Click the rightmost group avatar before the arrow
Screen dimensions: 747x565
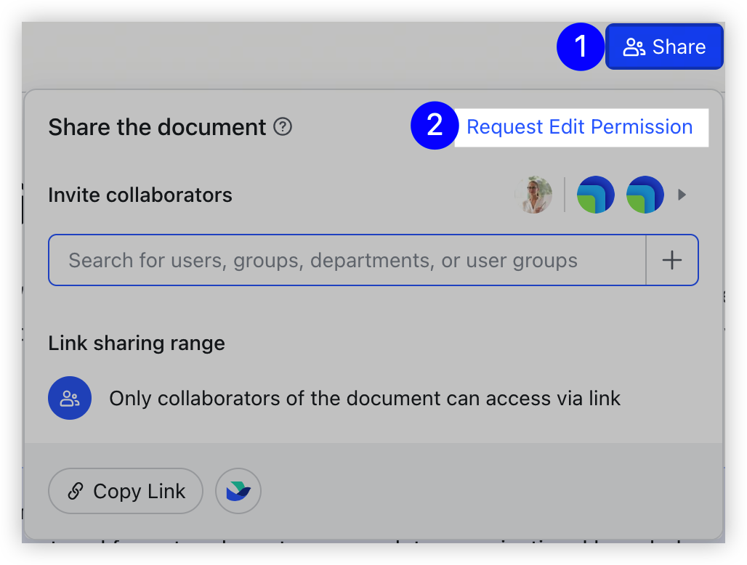point(645,195)
